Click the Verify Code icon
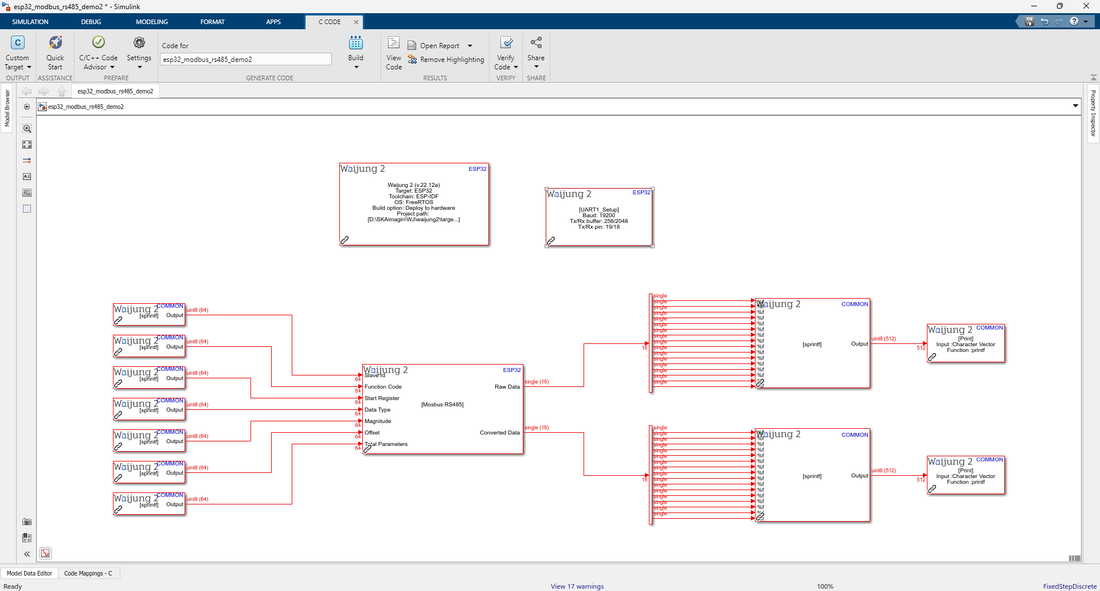Viewport: 1100px width, 591px height. tap(506, 42)
